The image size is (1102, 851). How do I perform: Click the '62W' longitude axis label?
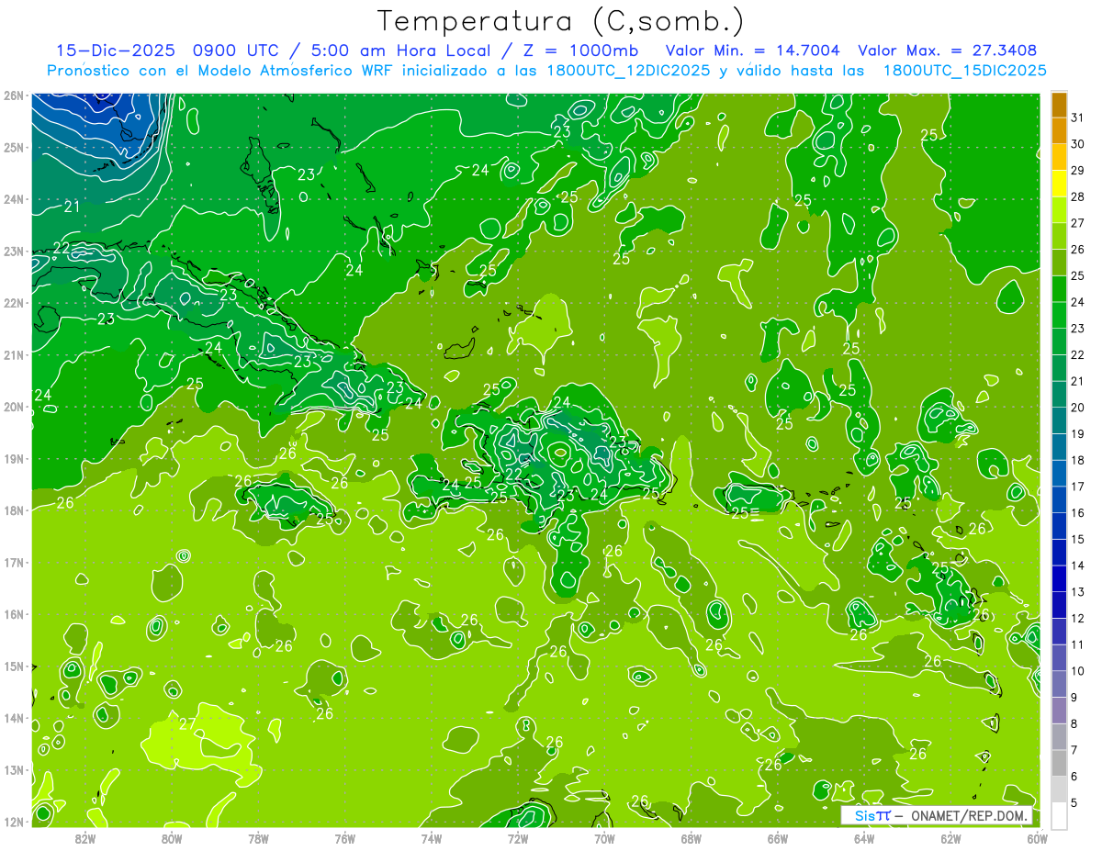950,838
